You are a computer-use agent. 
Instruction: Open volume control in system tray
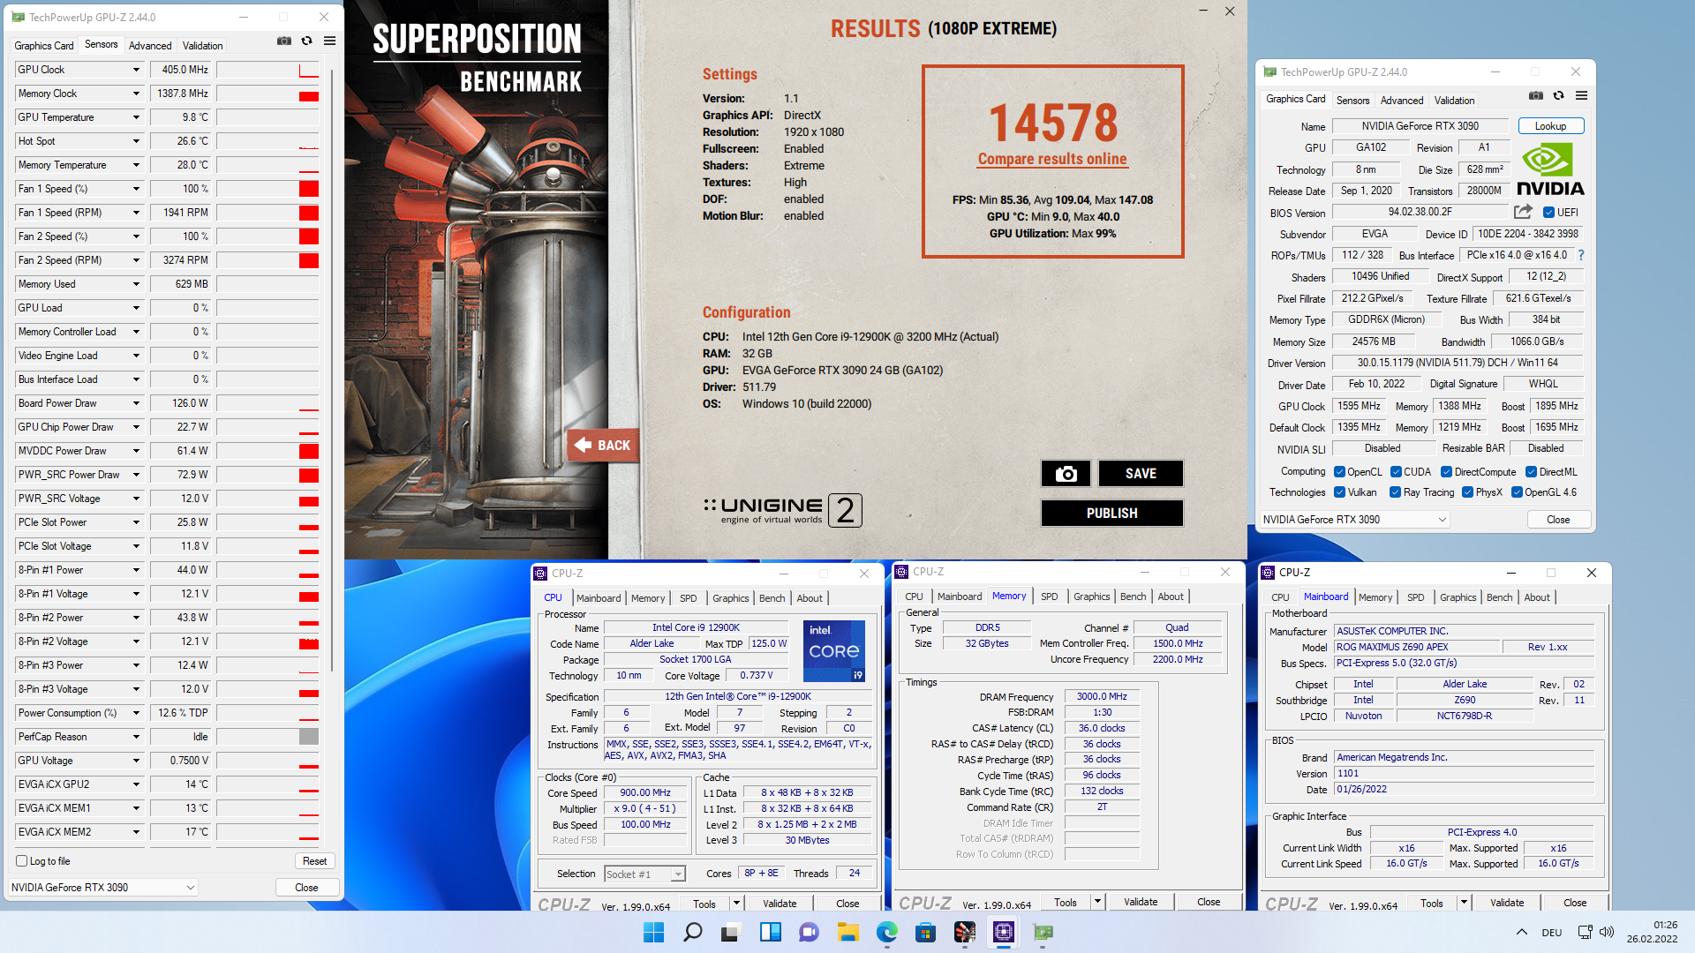point(1606,932)
